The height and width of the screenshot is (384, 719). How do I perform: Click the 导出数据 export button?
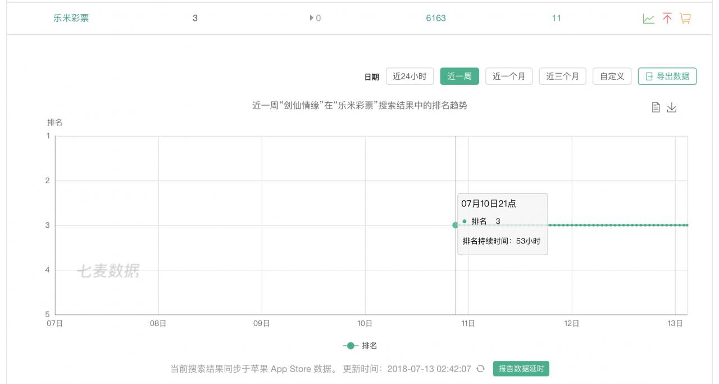(x=667, y=76)
